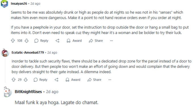Open more options on Insaiyan26's comment
Screen dimensions: 193x109
111,41
